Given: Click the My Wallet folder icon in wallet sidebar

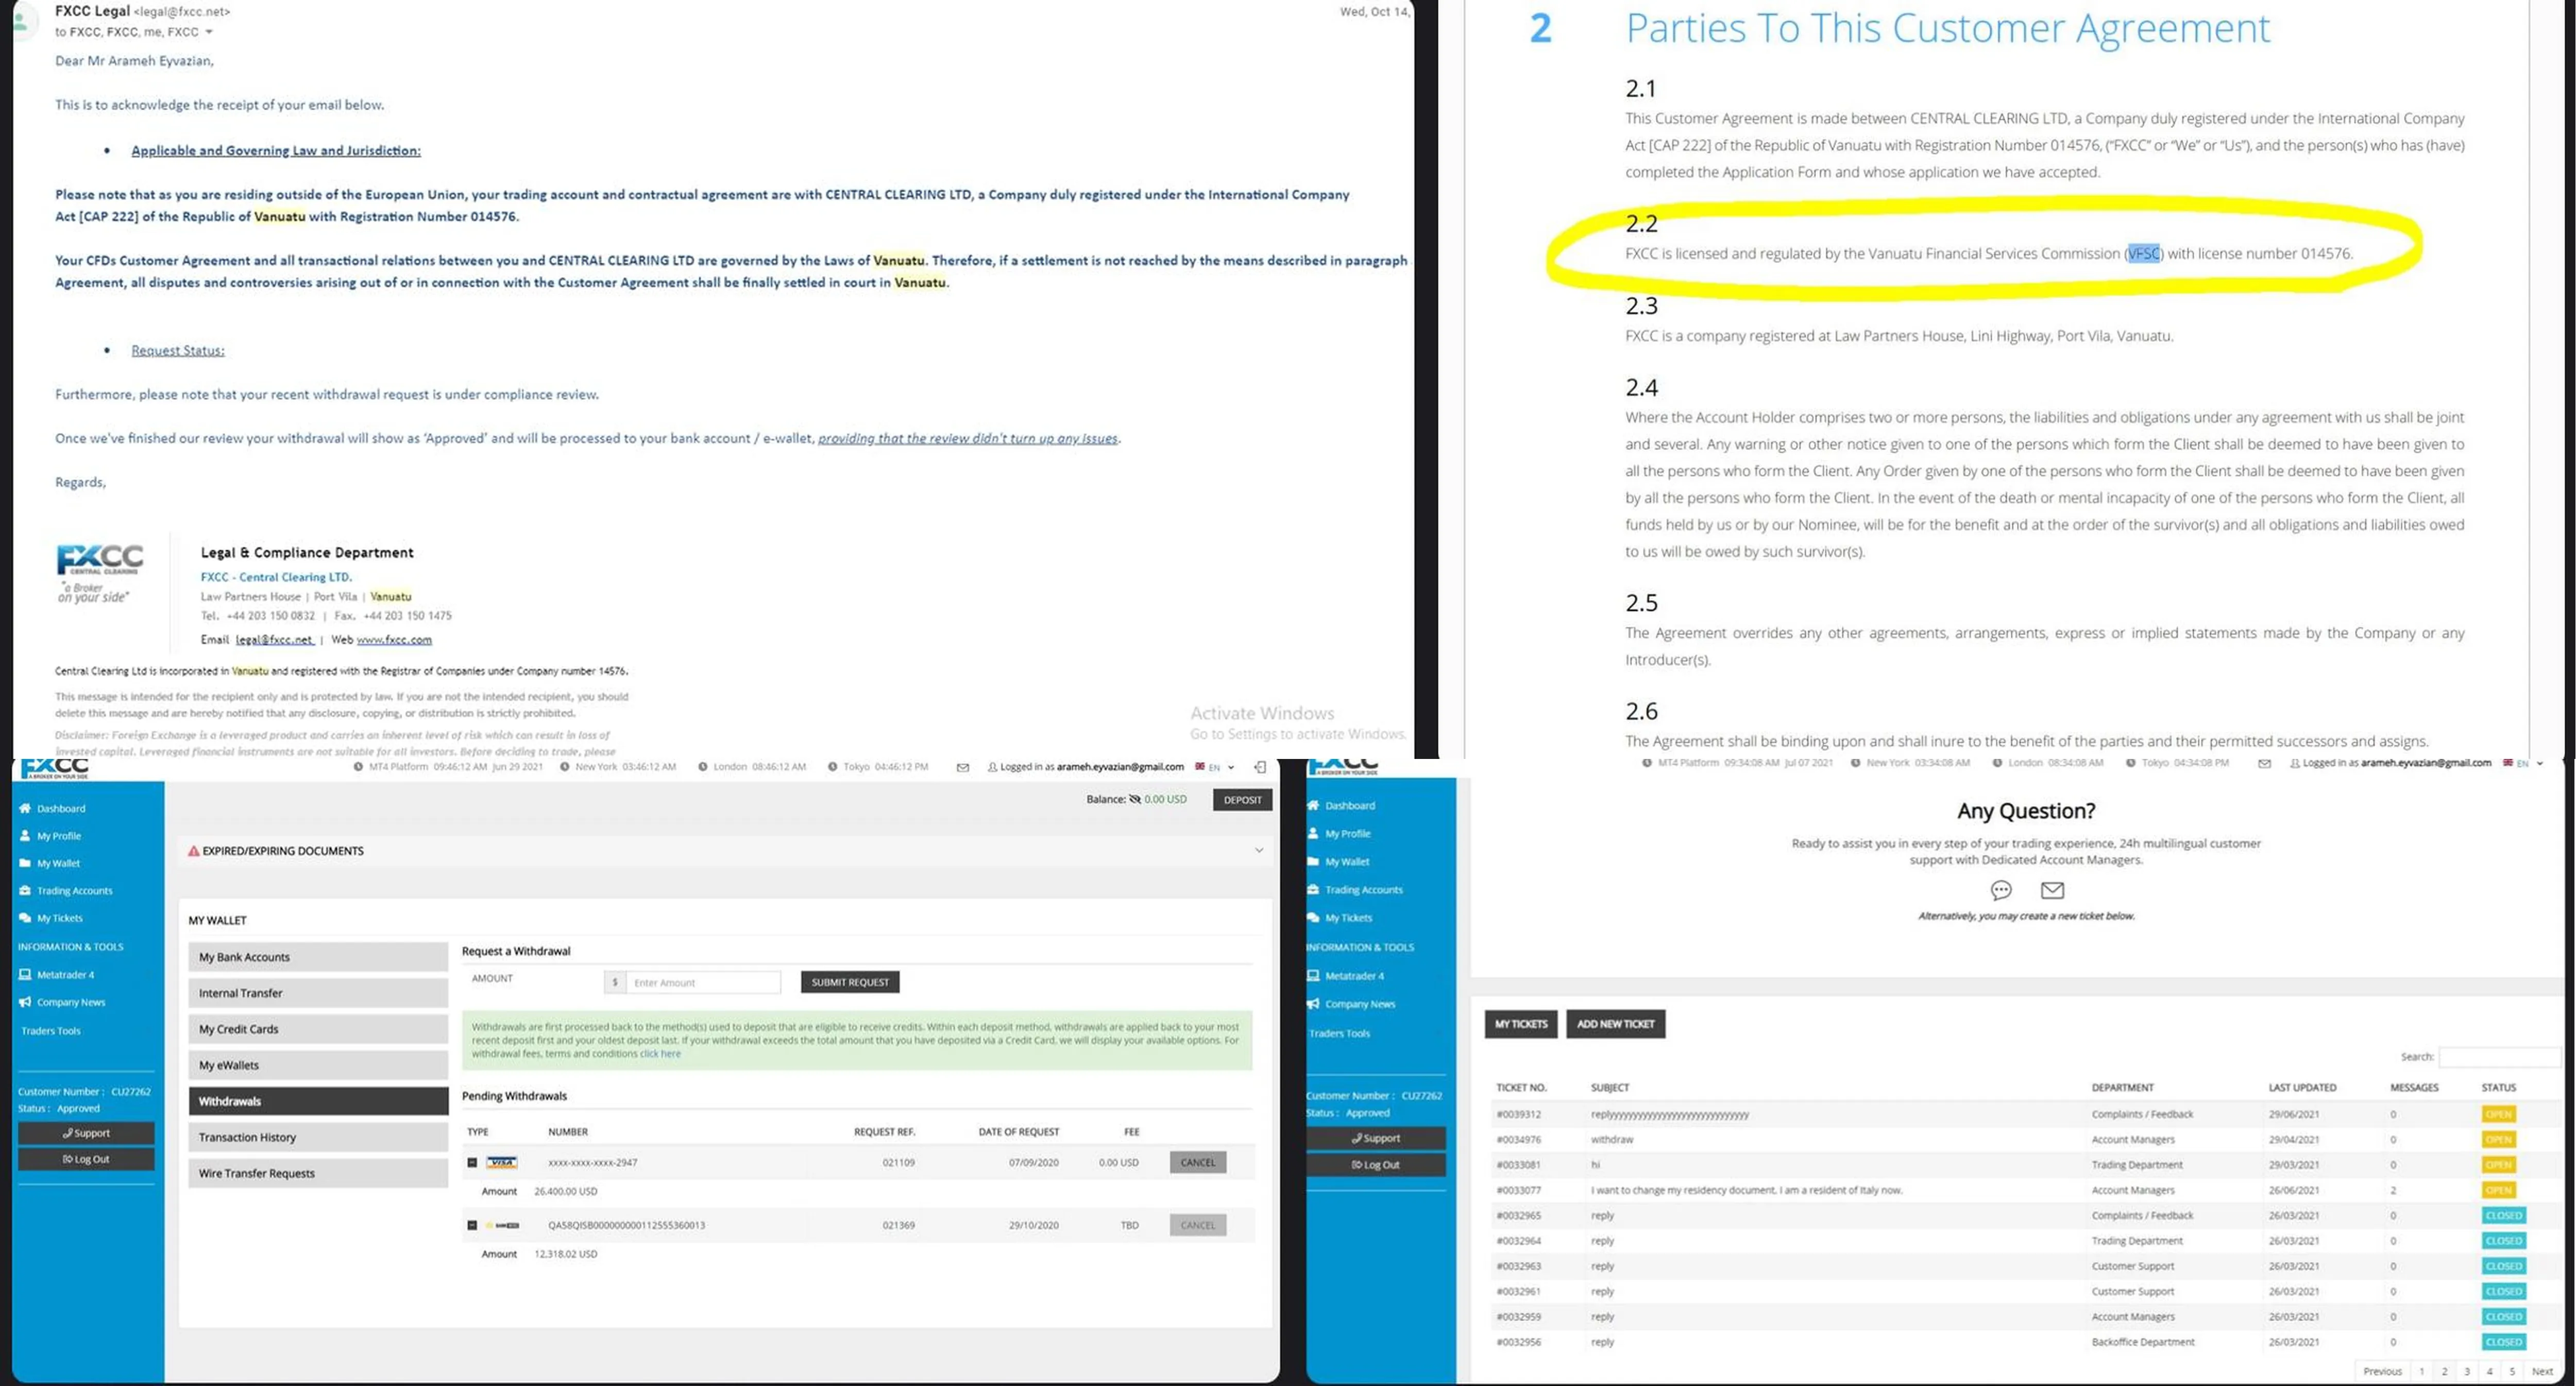Looking at the screenshot, I should pyautogui.click(x=25, y=863).
